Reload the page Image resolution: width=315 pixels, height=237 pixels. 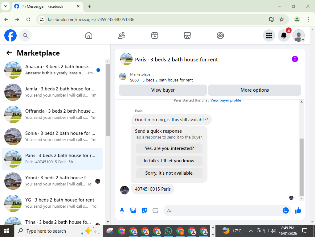click(28, 19)
